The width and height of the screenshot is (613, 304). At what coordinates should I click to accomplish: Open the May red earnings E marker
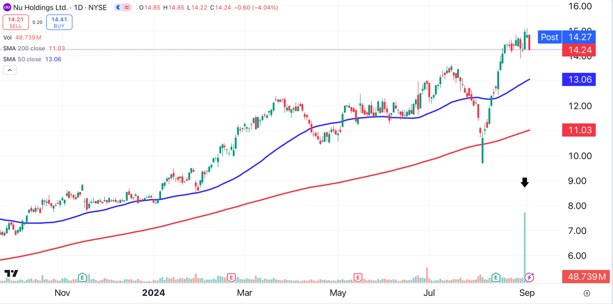(358, 277)
